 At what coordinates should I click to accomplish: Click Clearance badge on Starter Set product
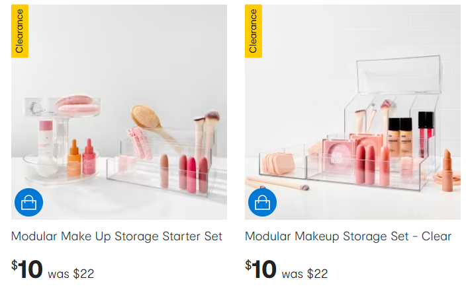(20, 31)
